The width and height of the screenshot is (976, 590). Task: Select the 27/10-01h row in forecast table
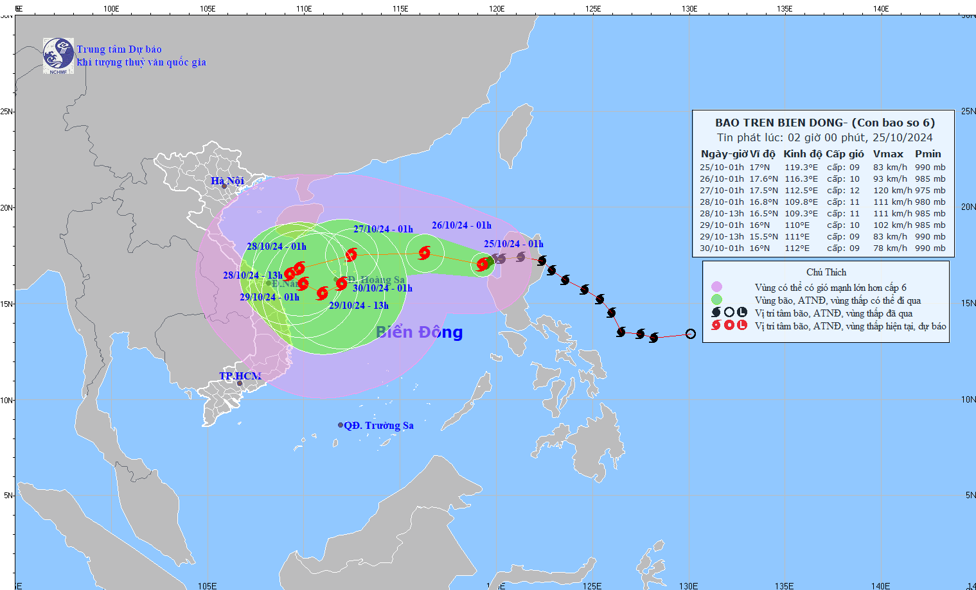[x=822, y=190]
